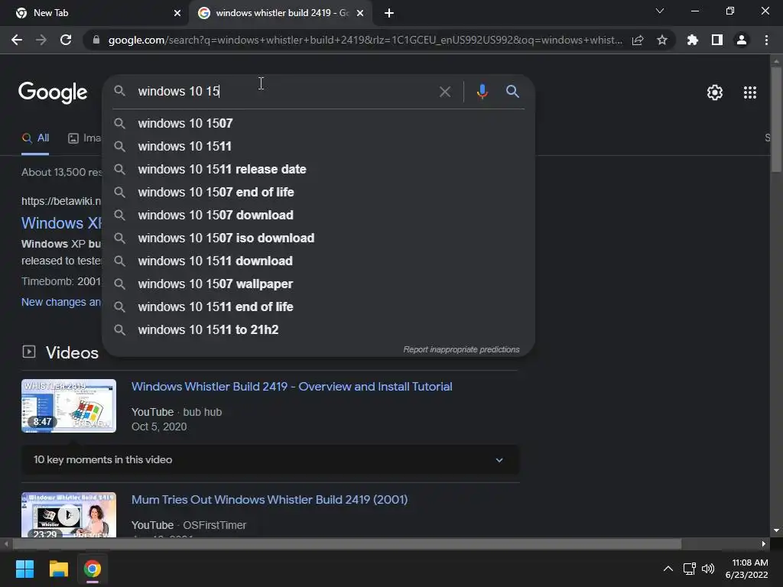Clear the search box text
This screenshot has height=587, width=783.
tap(445, 92)
